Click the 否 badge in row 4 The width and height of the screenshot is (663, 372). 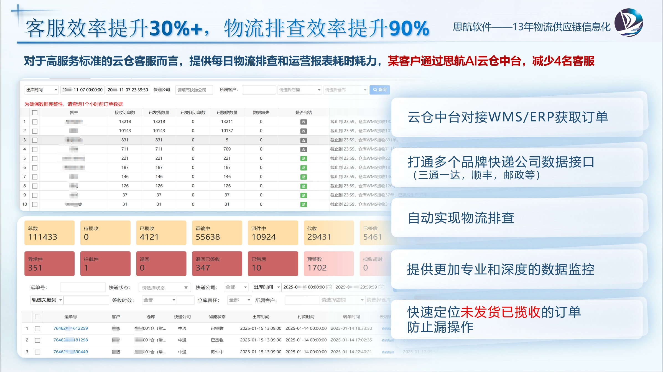pos(304,149)
